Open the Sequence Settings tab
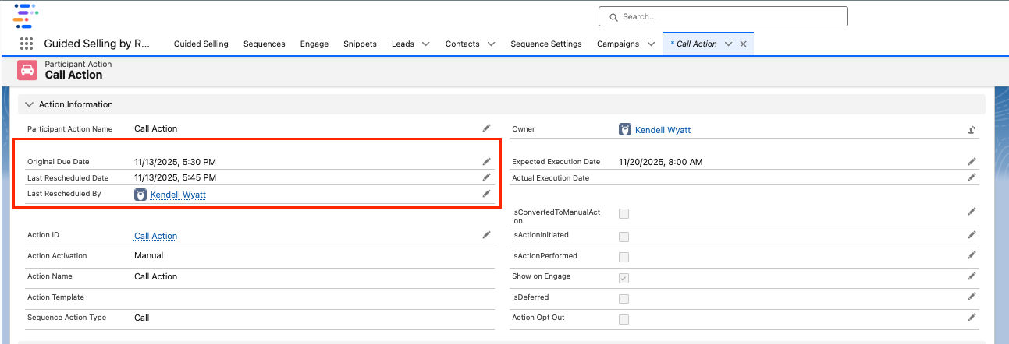 tap(546, 44)
